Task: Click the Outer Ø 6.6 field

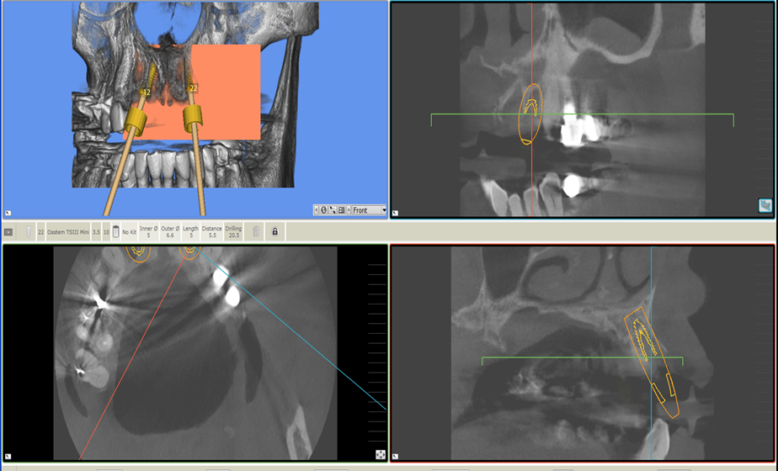Action: click(170, 231)
